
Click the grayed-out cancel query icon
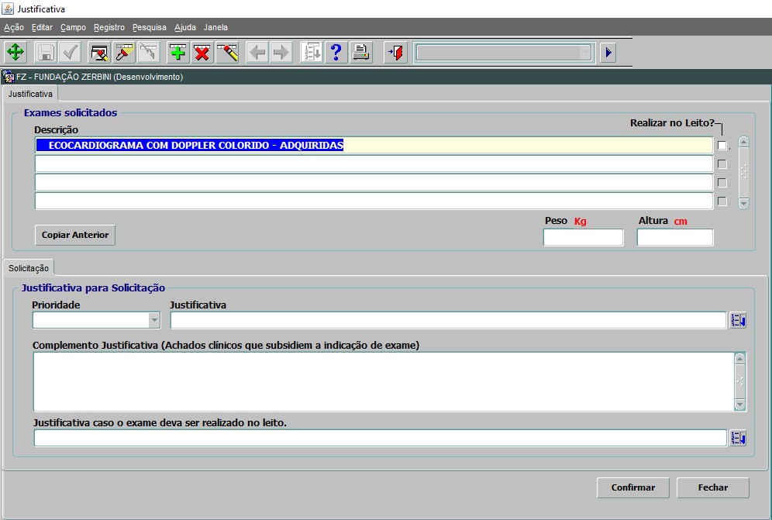[148, 52]
